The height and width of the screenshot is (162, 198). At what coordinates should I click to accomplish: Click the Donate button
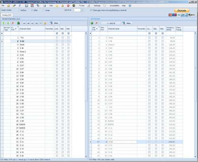click(182, 10)
